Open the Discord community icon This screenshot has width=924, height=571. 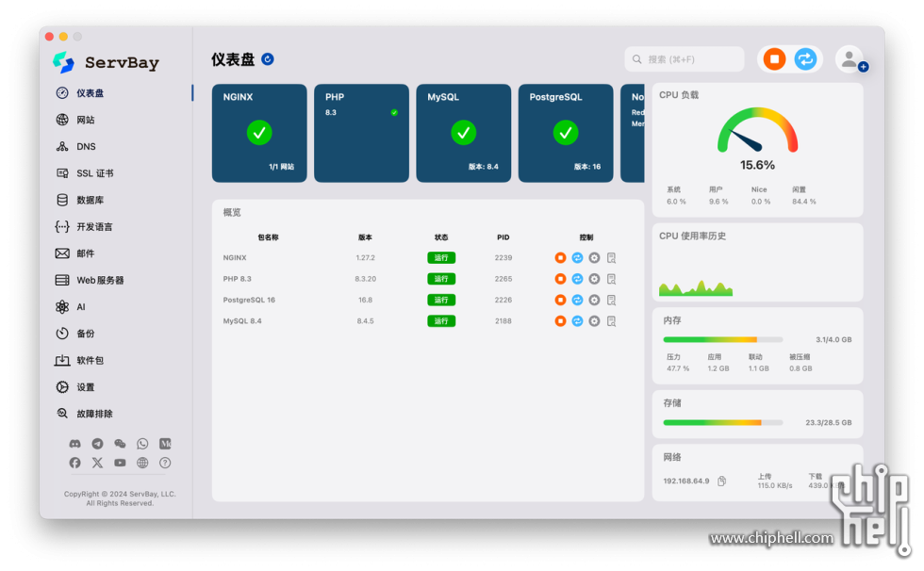(74, 444)
